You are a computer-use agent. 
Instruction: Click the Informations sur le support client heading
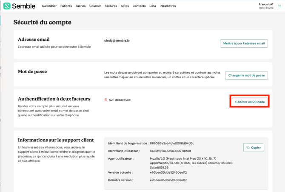pyautogui.click(x=56, y=140)
